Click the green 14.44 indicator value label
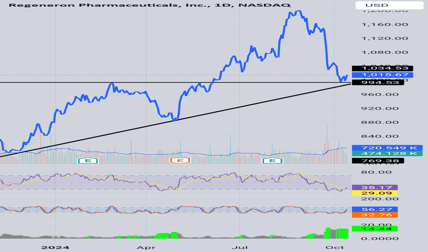 375,229
